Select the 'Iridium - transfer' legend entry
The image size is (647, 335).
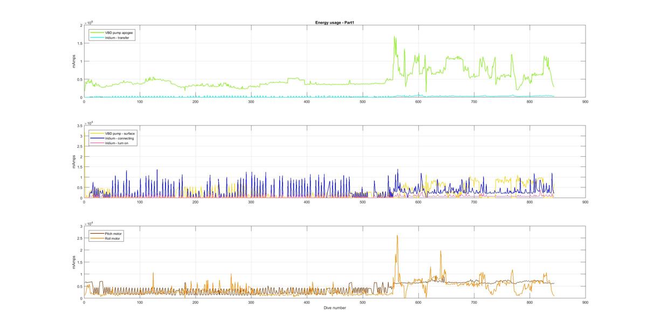[116, 38]
